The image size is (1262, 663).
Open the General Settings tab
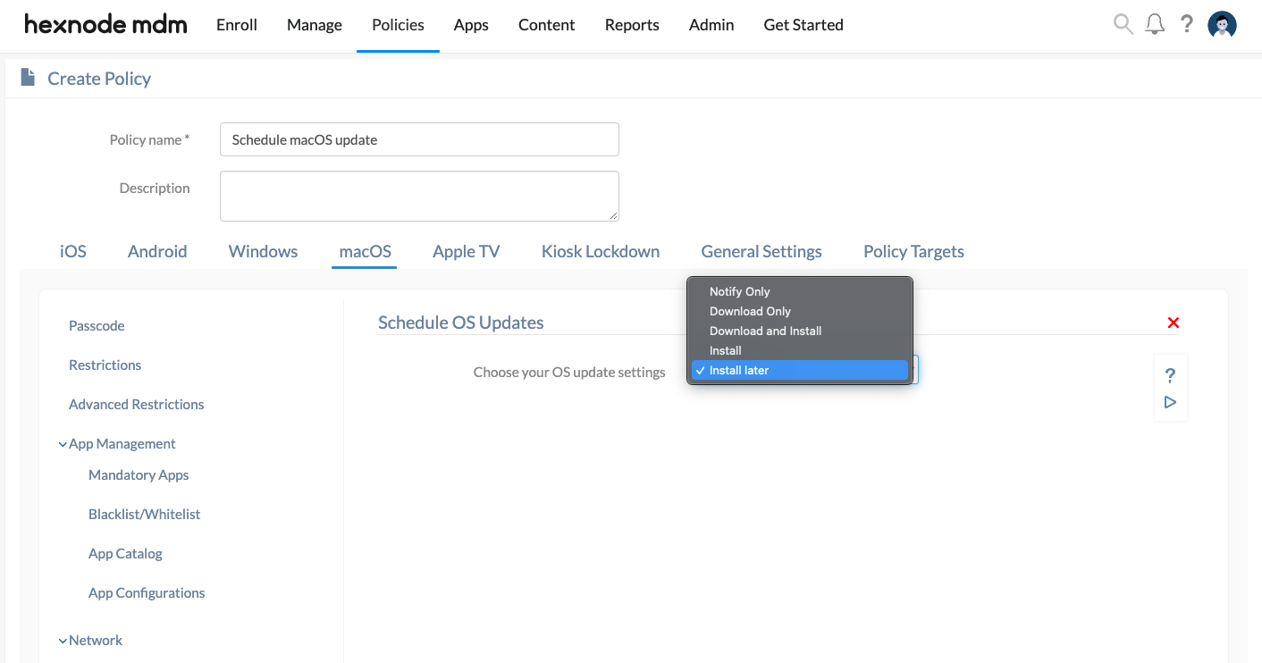tap(761, 251)
